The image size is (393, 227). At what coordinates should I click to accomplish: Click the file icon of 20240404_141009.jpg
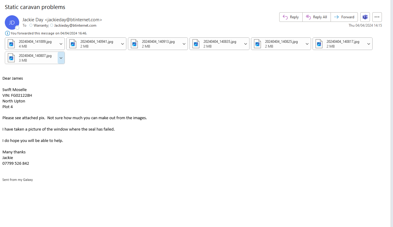[11, 44]
